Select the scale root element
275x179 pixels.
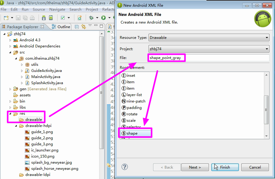click(131, 121)
